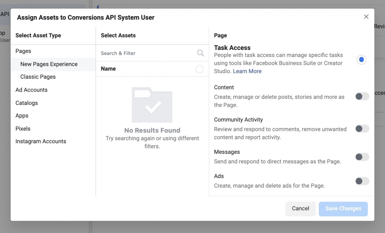The width and height of the screenshot is (385, 233).
Task: Select the Task Access radio button
Action: pos(361,60)
